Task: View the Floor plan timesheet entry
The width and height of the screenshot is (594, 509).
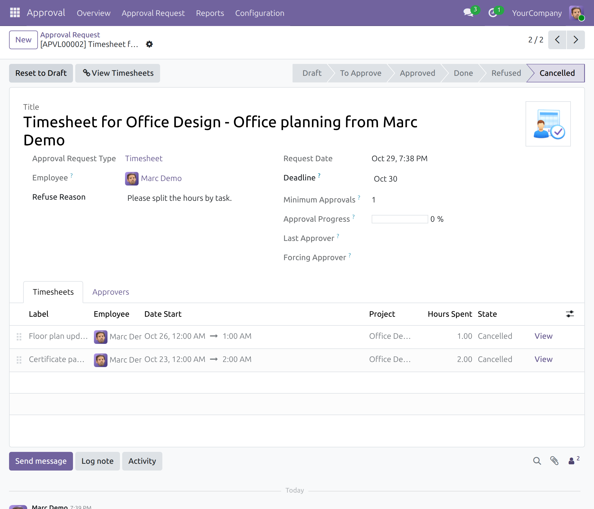Action: (543, 336)
